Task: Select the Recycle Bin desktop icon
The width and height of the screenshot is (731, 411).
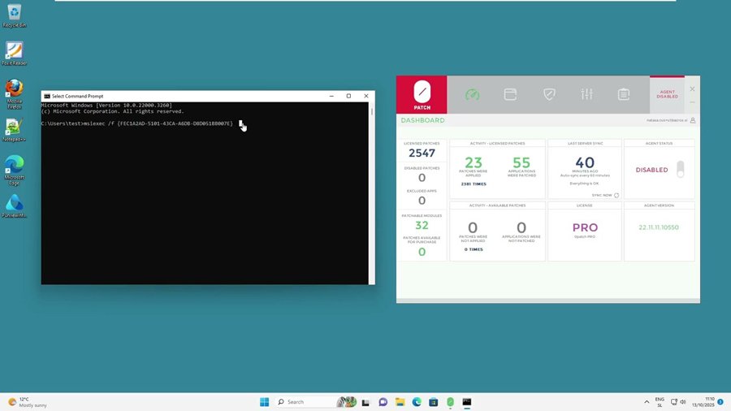Action: point(15,15)
